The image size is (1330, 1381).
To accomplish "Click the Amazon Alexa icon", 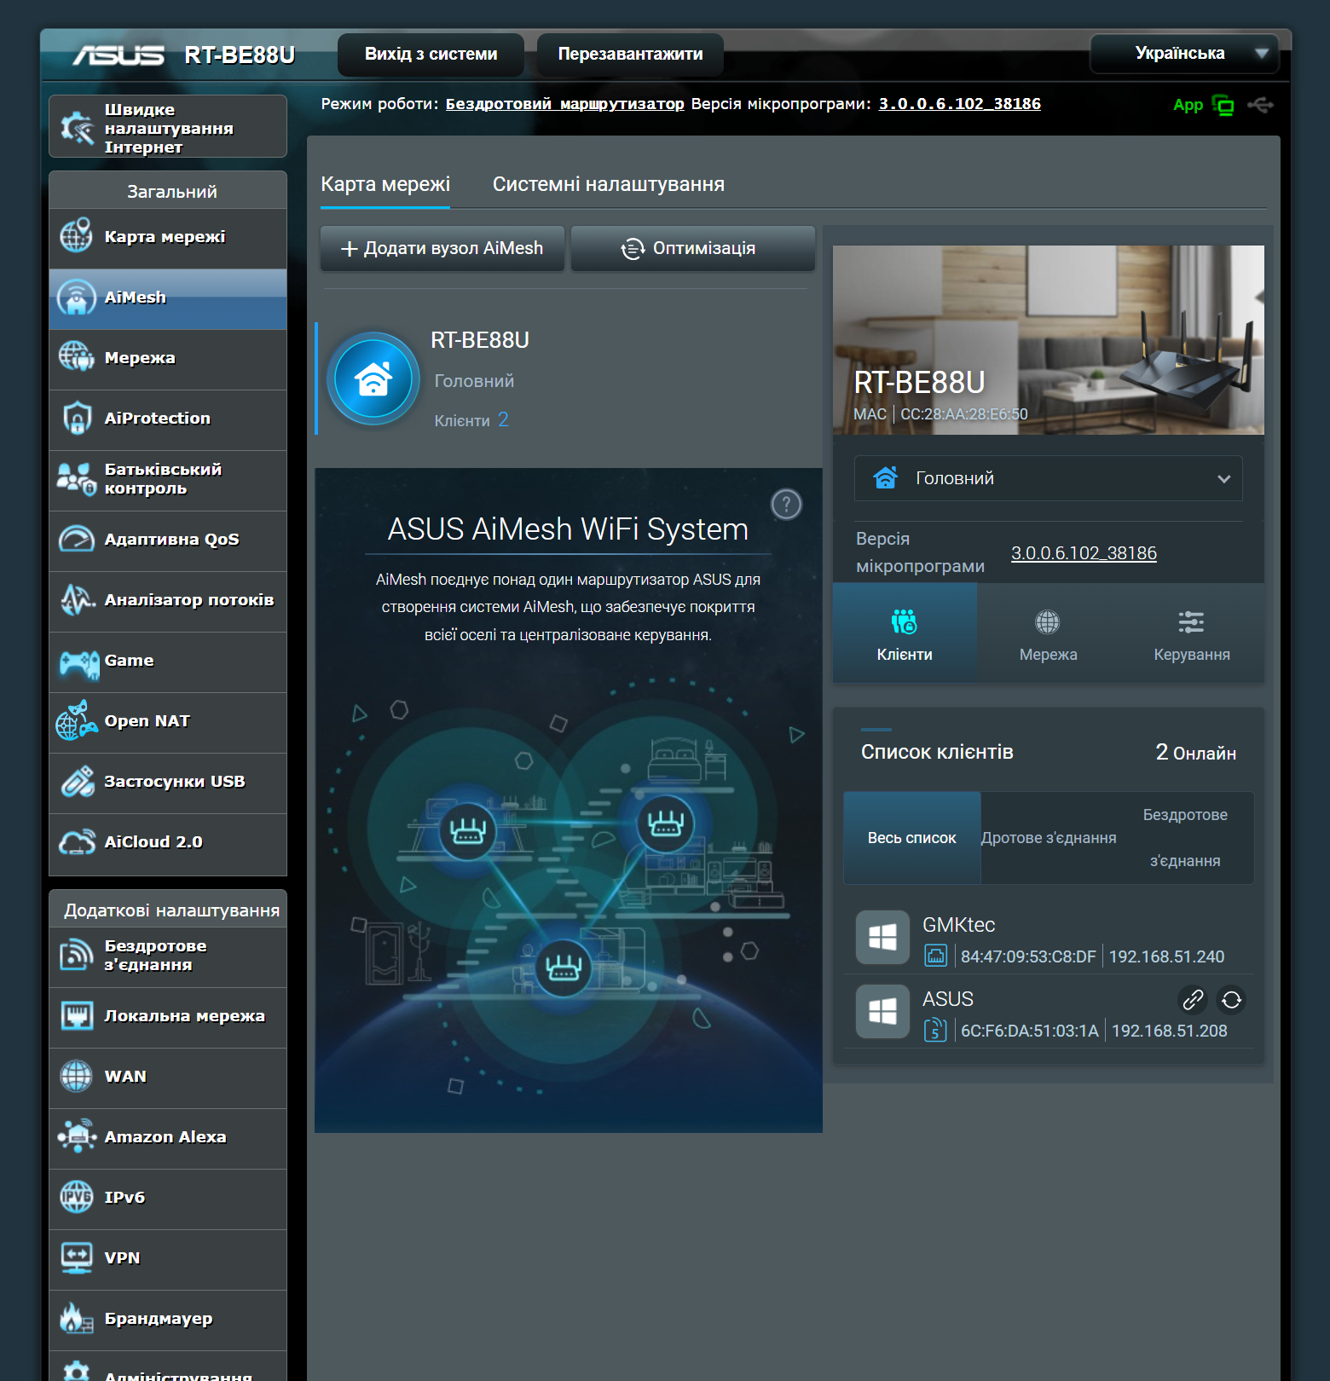I will (77, 1137).
